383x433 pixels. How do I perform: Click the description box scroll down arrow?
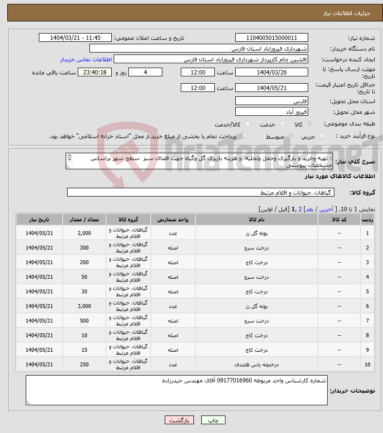70,160
